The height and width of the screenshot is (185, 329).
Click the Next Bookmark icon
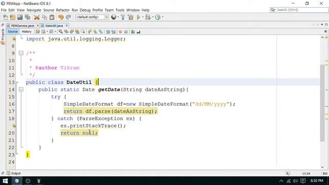tap(95, 32)
